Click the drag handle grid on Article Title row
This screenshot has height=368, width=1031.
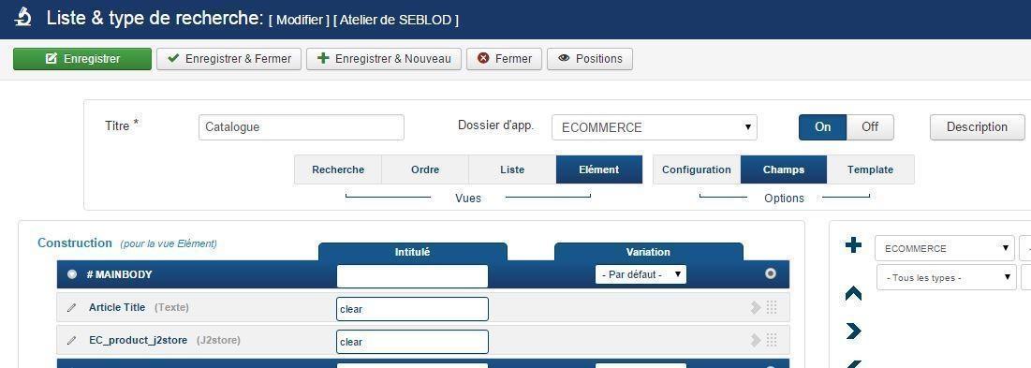coord(772,307)
